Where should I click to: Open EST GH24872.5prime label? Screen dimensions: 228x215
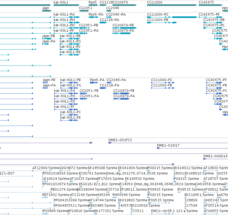click(74, 168)
